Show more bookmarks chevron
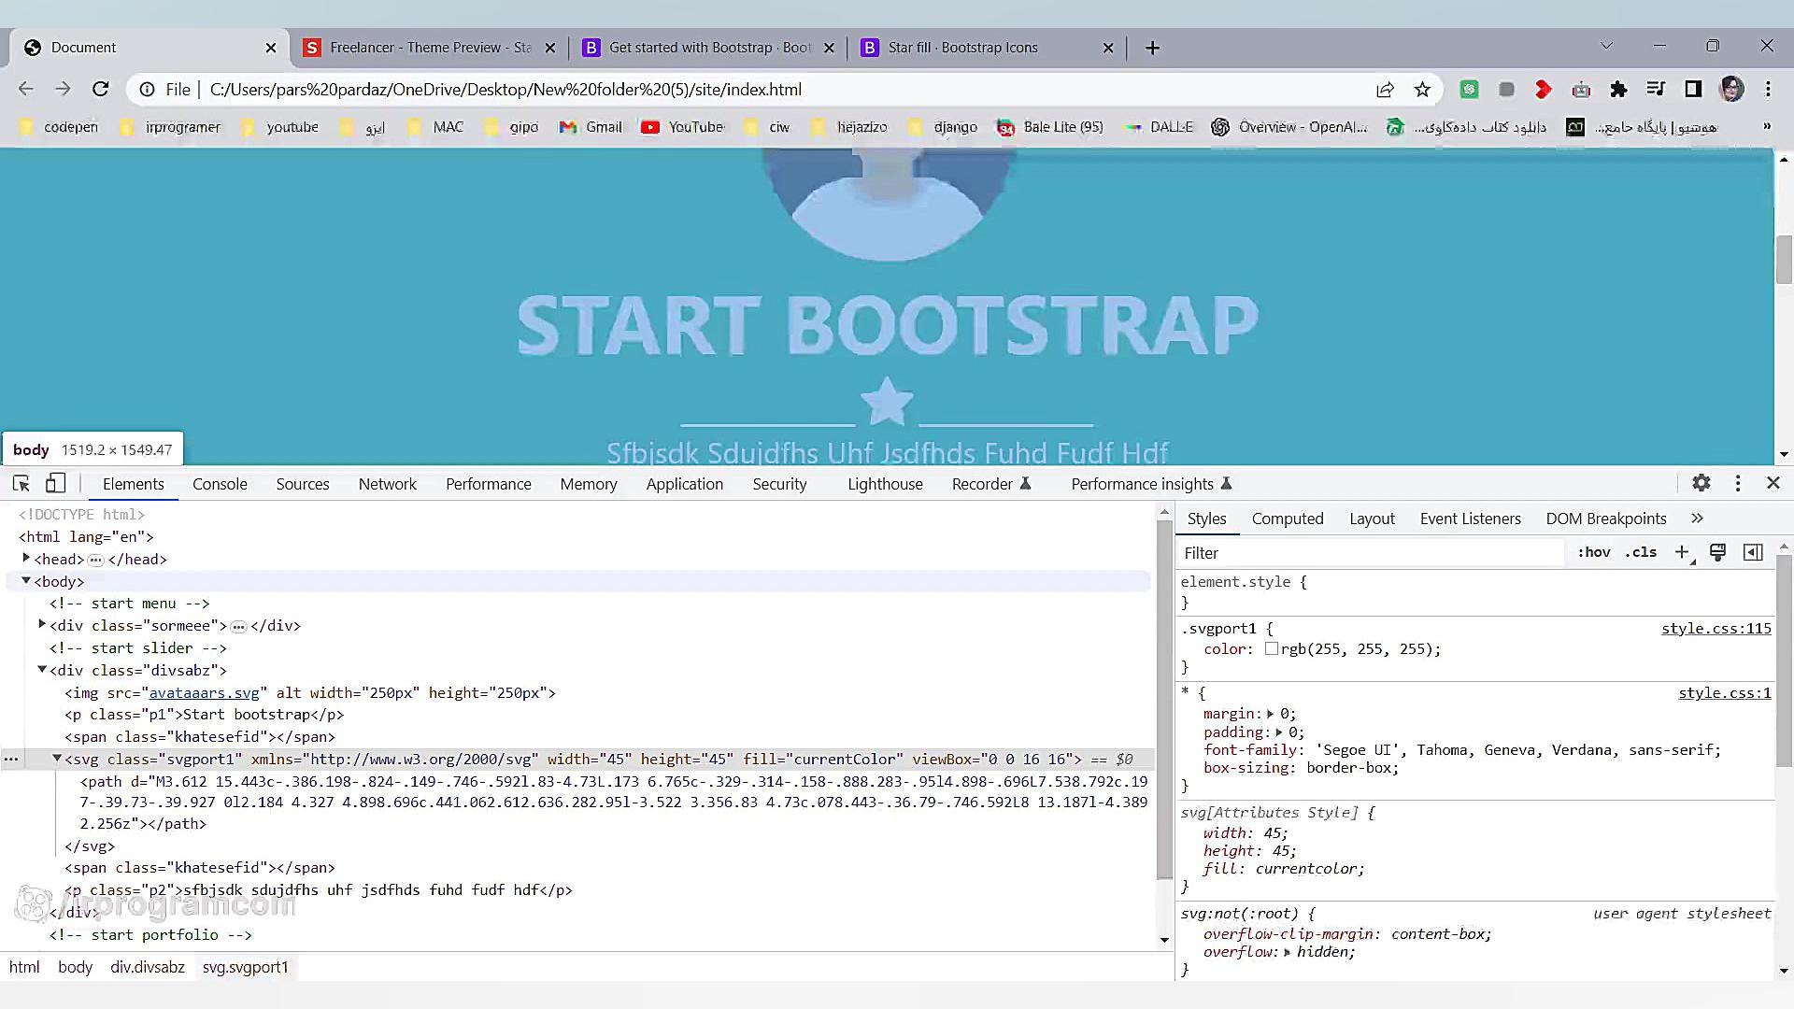1794x1009 pixels. click(x=1766, y=126)
